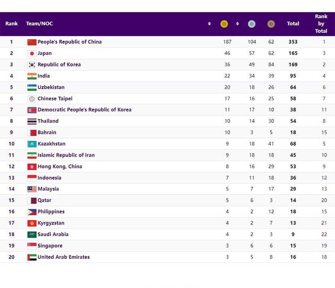The image size is (335, 288).
Task: Click the silver medal column icon
Action: click(252, 24)
